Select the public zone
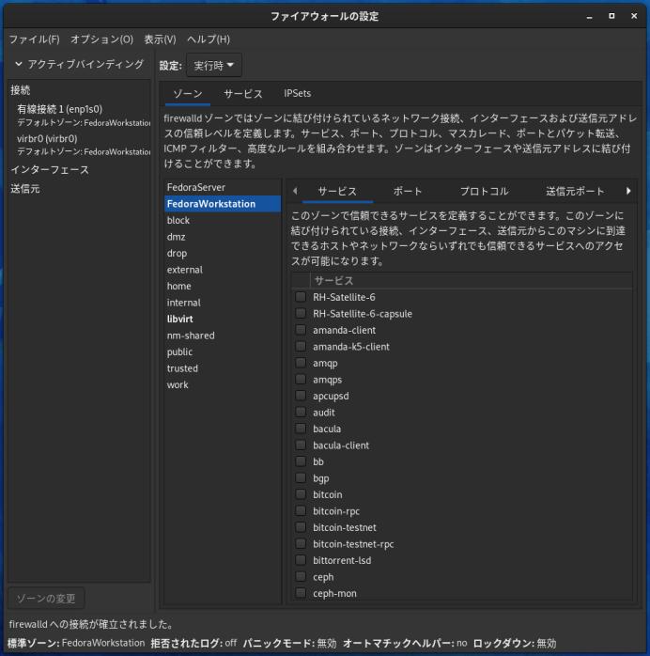 coord(223,351)
